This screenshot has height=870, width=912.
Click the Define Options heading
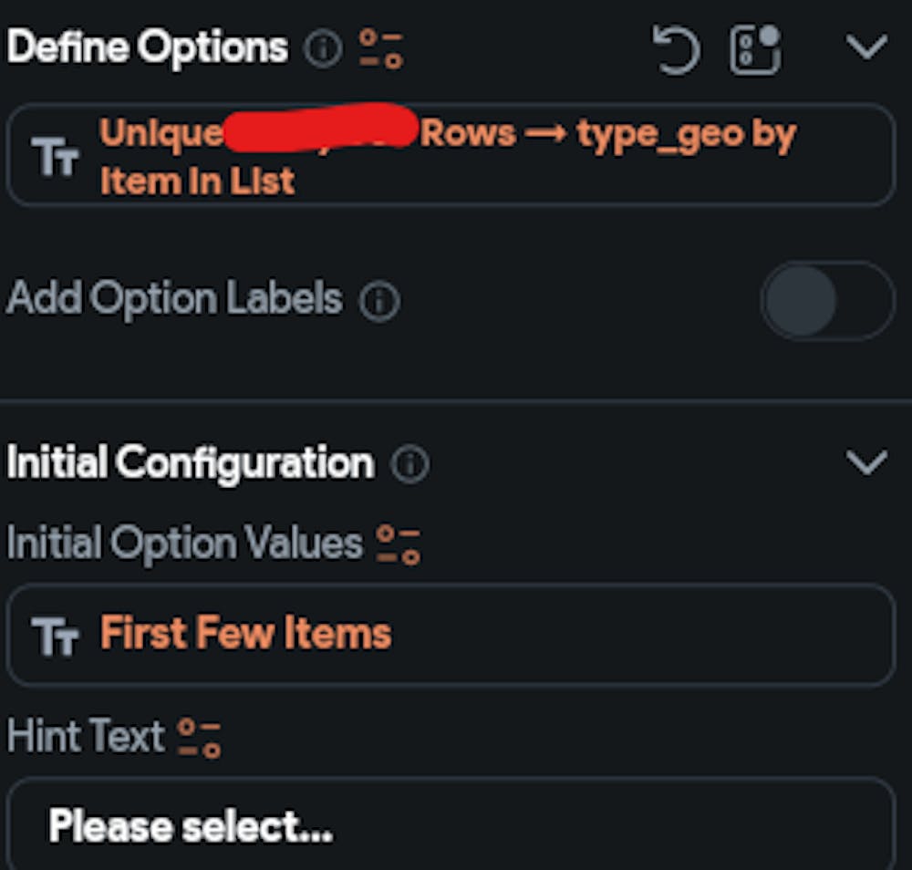click(148, 47)
